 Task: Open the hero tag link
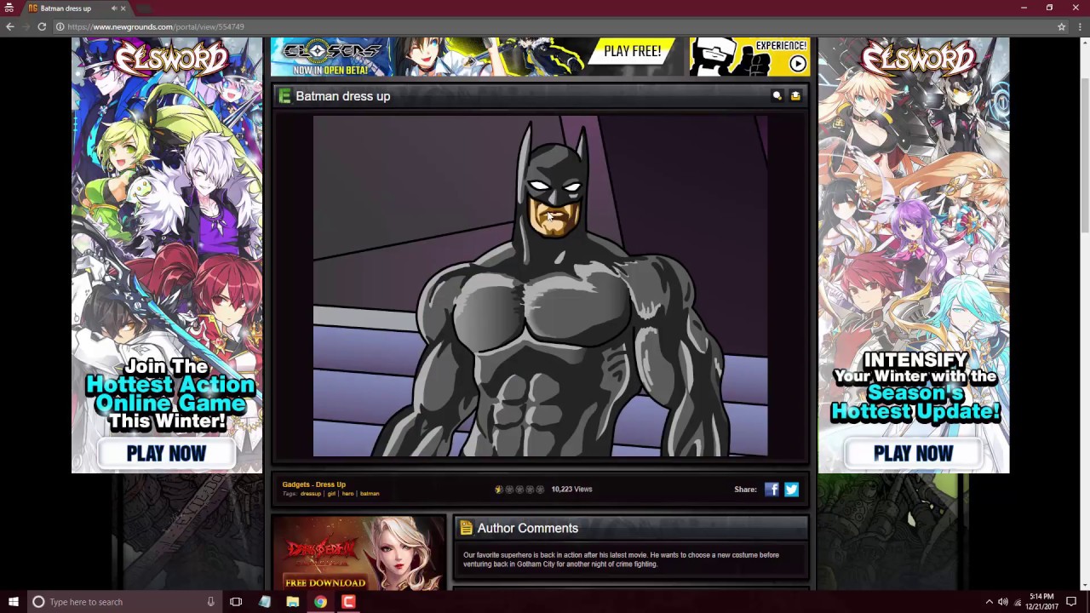[347, 494]
